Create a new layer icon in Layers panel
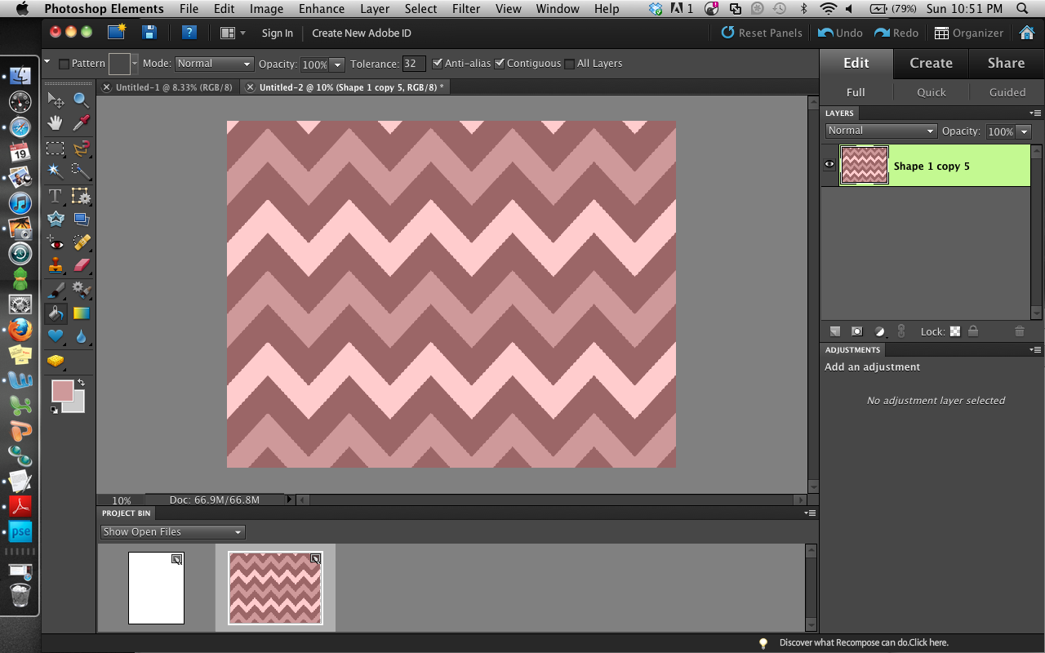 tap(834, 331)
